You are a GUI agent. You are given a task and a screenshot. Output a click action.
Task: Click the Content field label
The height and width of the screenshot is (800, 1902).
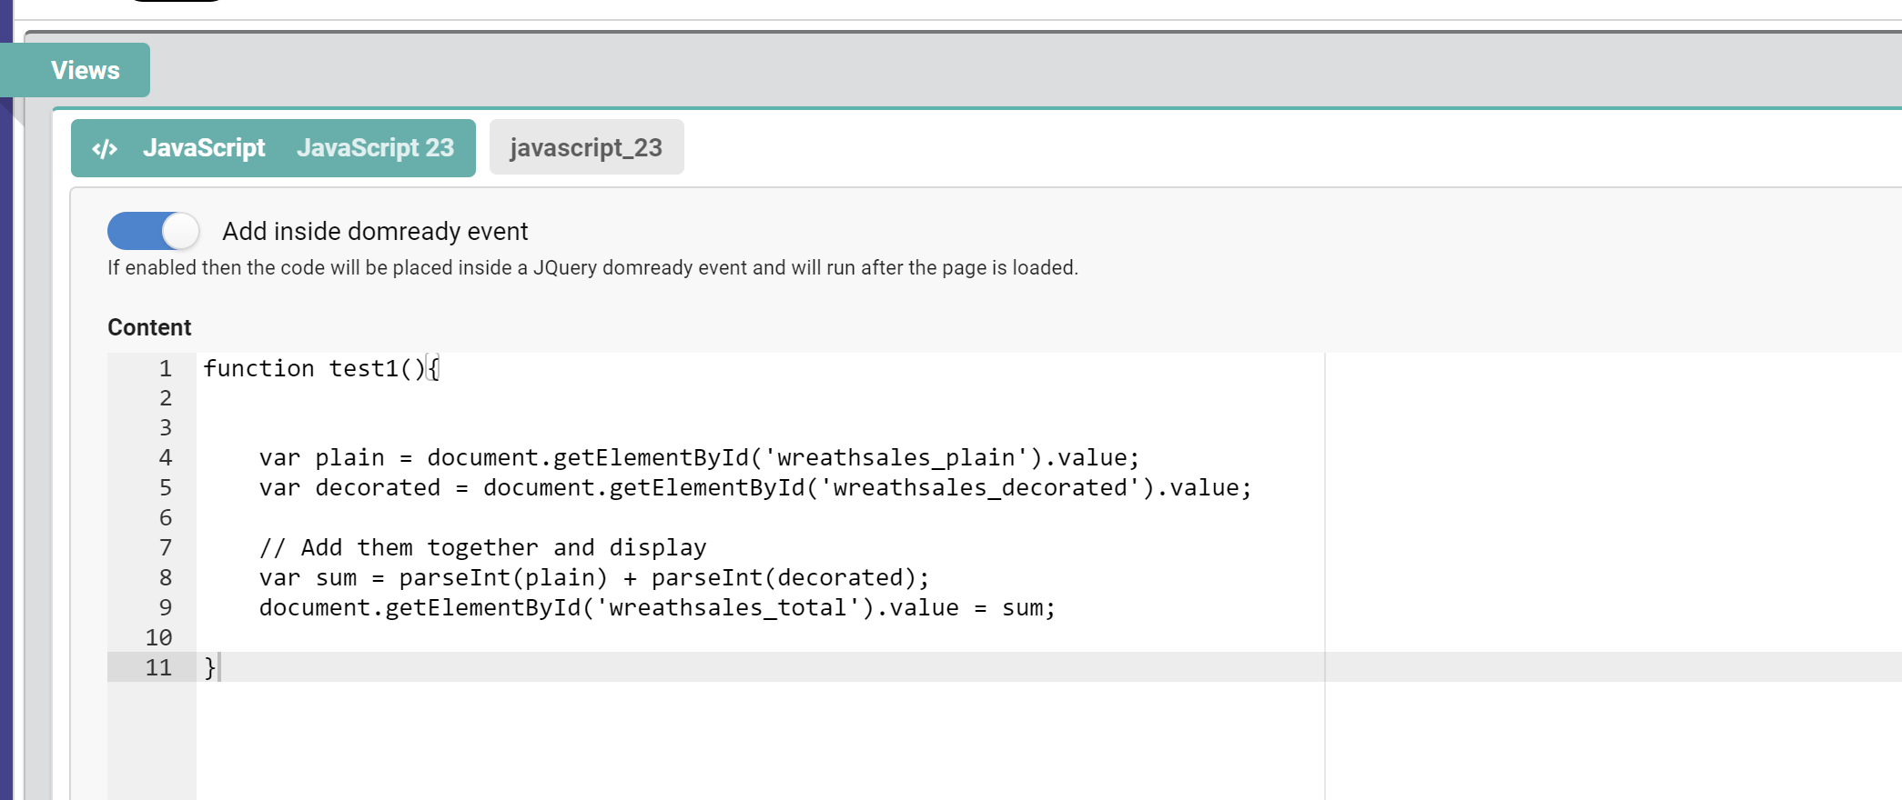[149, 327]
